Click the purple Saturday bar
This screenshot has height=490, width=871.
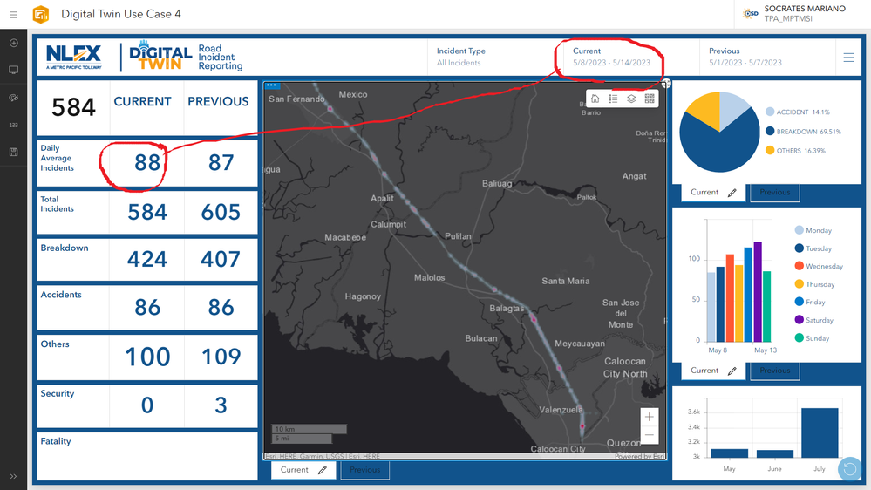click(x=758, y=292)
